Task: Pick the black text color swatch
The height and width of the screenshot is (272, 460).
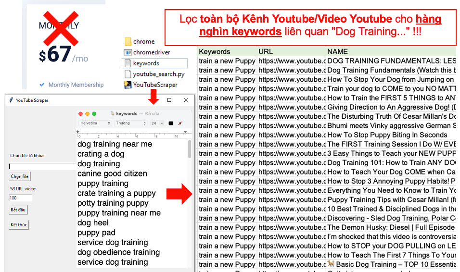Action: (x=171, y=124)
